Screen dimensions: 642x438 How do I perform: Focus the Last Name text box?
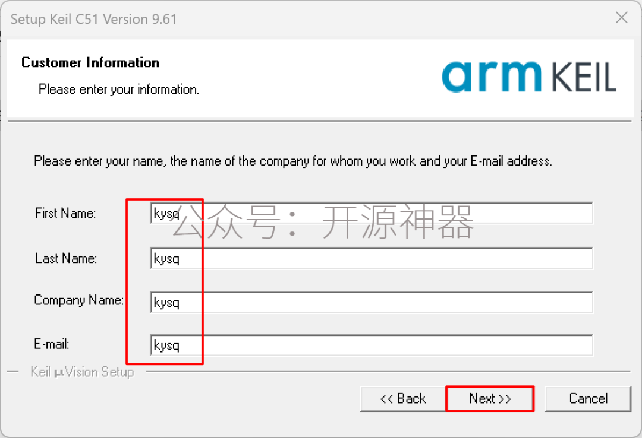click(372, 258)
